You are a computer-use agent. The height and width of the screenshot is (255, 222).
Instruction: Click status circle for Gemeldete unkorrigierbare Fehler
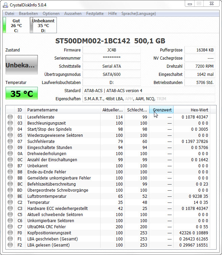[x=10, y=178]
